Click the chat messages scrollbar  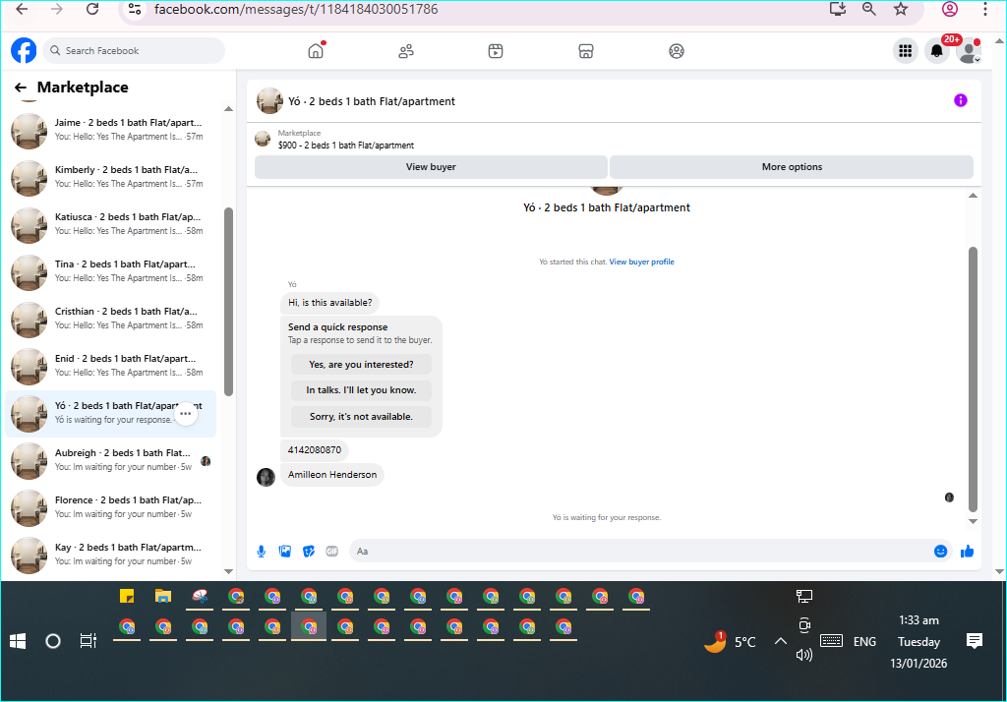tap(973, 379)
